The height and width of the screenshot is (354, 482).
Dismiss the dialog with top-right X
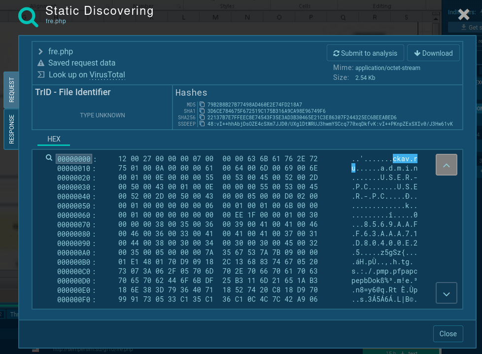464,14
